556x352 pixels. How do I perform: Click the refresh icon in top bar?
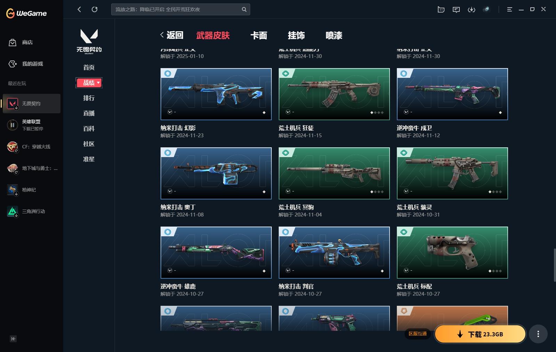point(95,9)
